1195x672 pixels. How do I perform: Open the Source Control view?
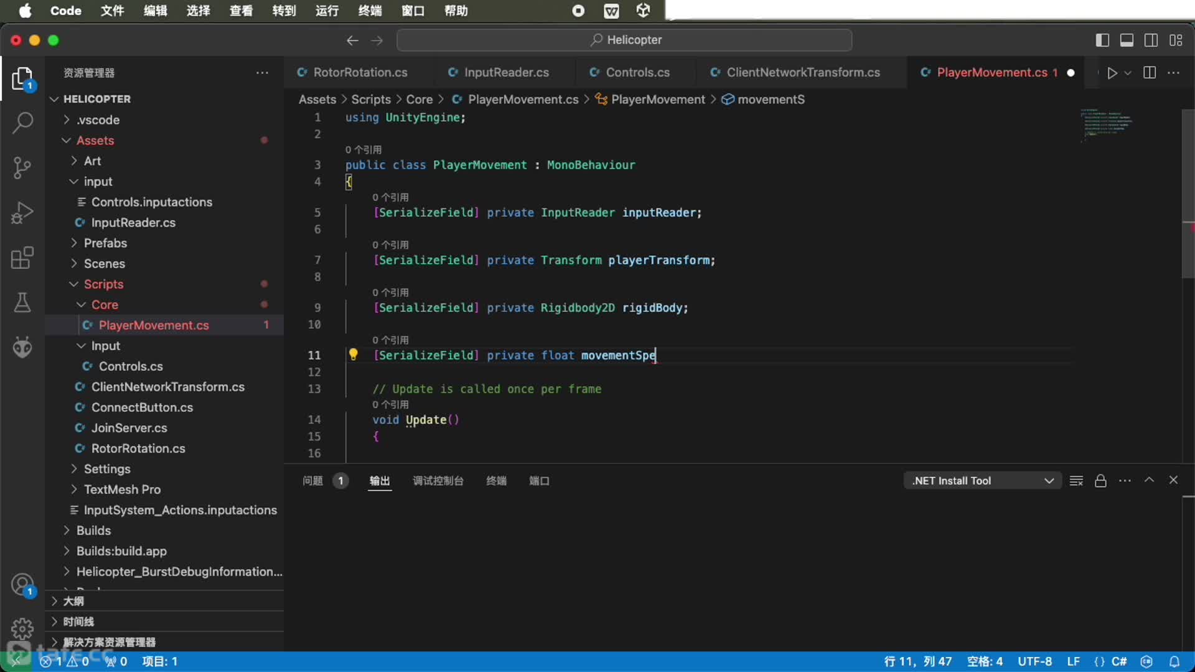click(22, 167)
